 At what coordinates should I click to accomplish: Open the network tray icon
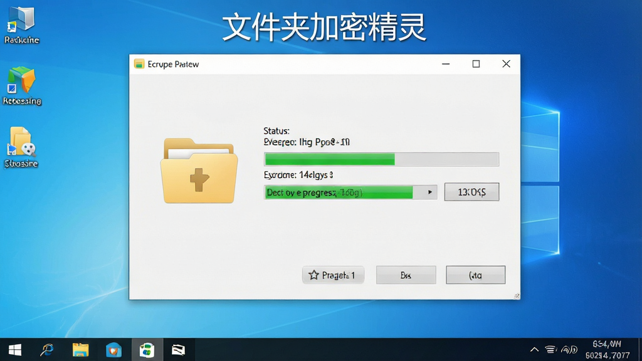(x=550, y=350)
